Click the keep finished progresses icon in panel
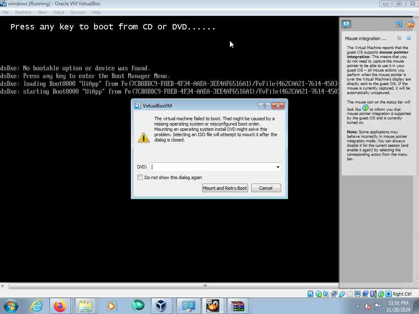 (x=399, y=24)
